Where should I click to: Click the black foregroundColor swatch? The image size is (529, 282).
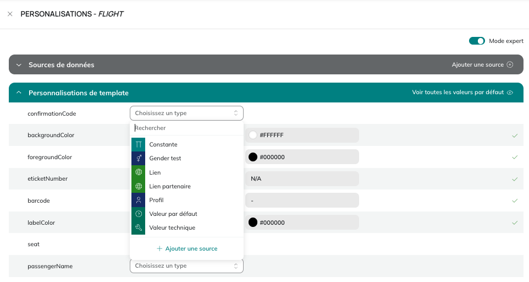(253, 157)
